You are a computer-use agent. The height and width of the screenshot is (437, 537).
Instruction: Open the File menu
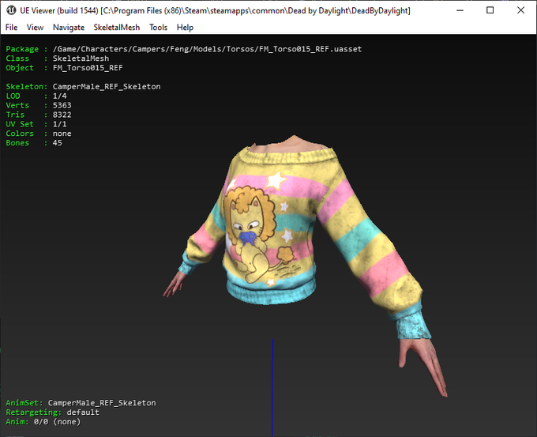(x=11, y=28)
